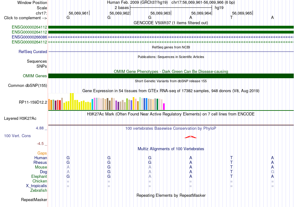
Task: Click the Dog row's G in the last column
Action: pos(272,172)
